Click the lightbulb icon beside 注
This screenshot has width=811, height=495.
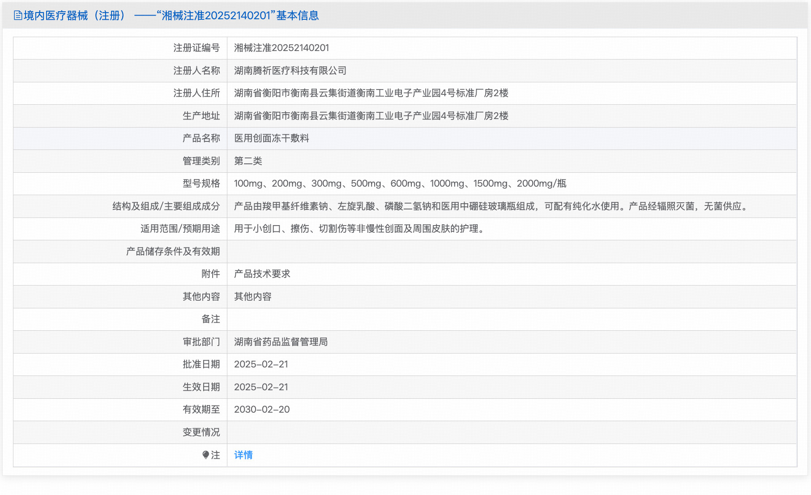point(205,455)
